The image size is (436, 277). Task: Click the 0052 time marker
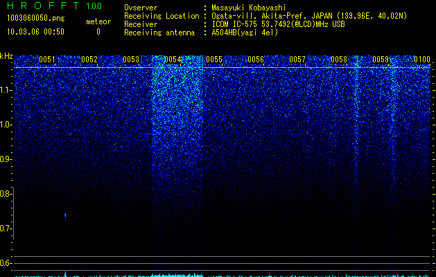tap(89, 60)
